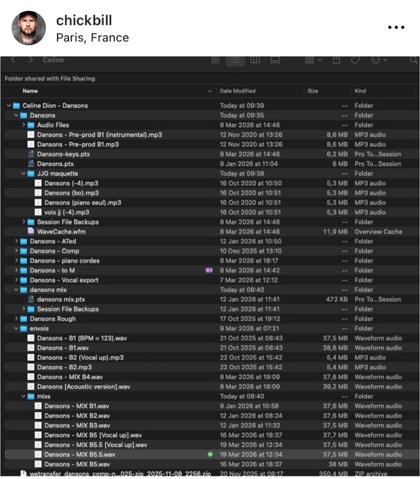Click the Share icon in toolbar

coord(336,60)
